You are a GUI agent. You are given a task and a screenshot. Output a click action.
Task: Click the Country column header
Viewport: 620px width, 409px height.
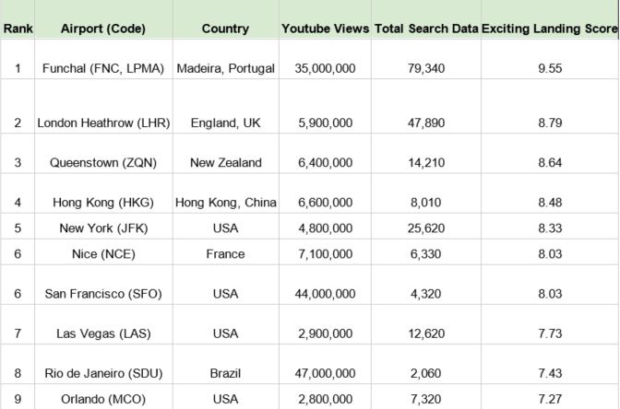pyautogui.click(x=225, y=29)
